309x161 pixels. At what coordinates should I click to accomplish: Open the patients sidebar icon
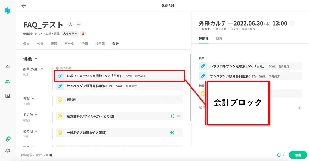8,81
